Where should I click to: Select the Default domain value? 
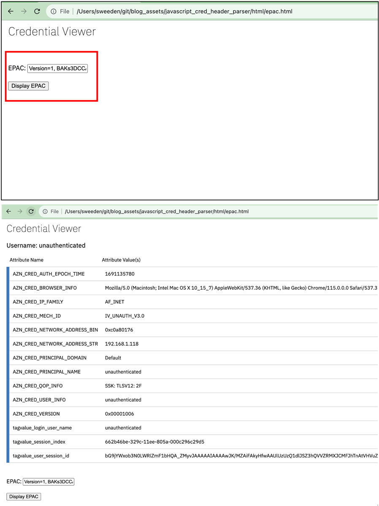113,358
